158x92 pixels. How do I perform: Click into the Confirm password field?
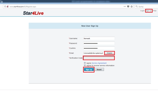pyautogui.click(x=99, y=48)
